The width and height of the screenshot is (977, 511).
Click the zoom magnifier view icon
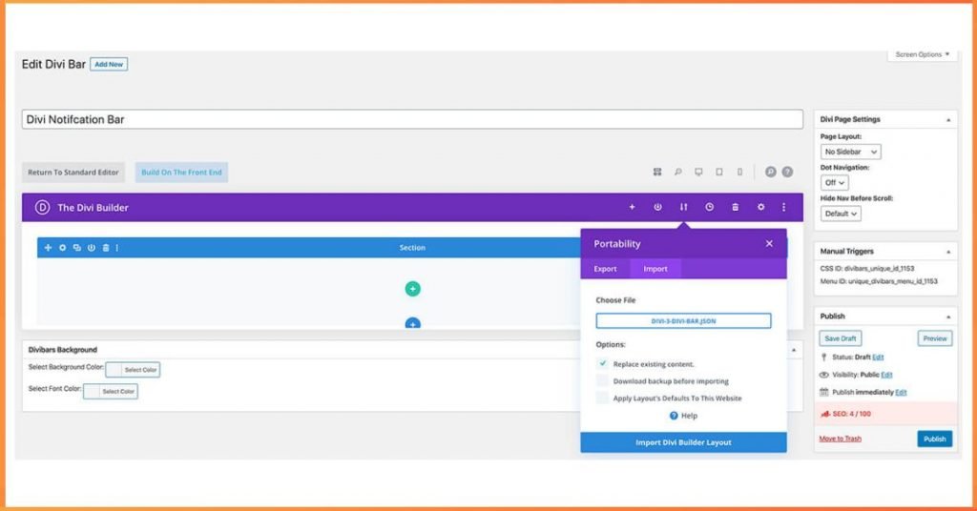[x=678, y=172]
